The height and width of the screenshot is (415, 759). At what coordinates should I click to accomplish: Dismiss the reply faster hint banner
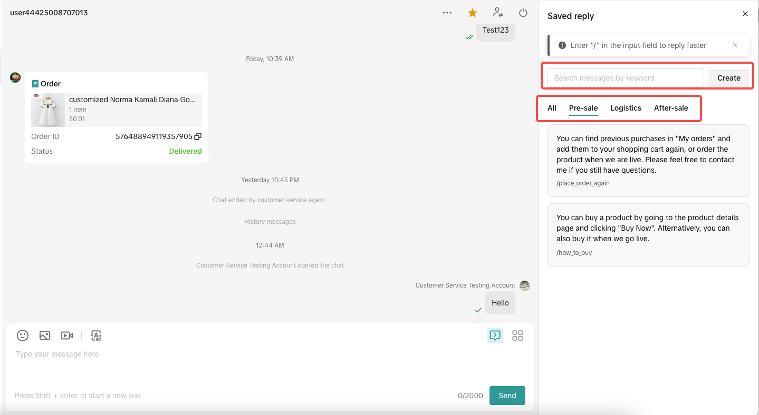click(735, 45)
